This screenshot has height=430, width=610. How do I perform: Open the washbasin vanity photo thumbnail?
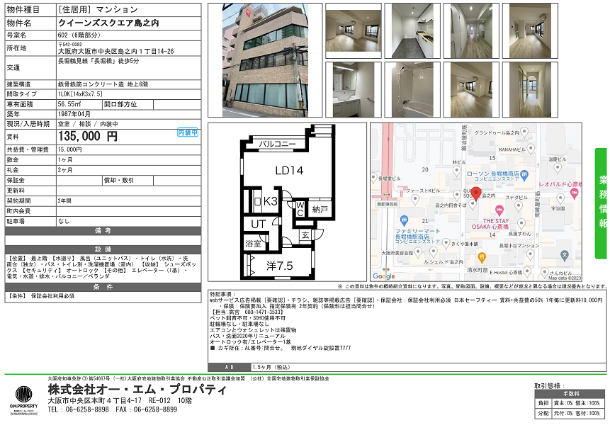point(354,89)
